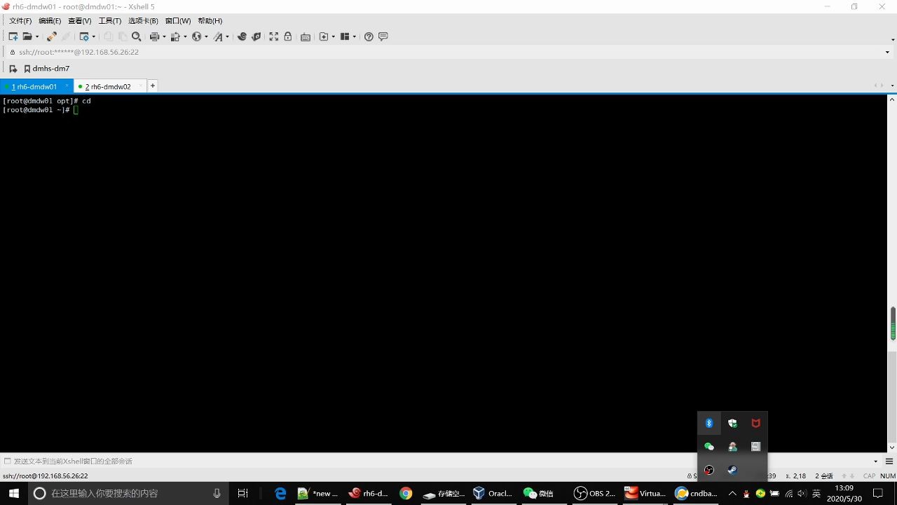897x505 pixels.
Task: Click the '2 会话' status bar entry
Action: coord(824,476)
